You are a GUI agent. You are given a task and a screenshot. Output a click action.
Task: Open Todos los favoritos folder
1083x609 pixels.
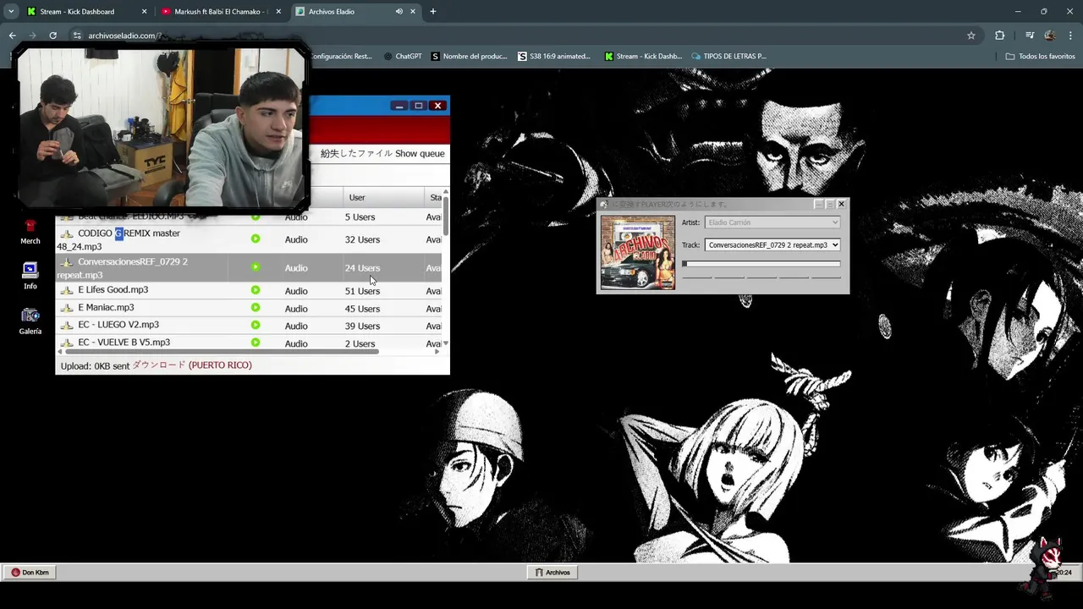[1040, 57]
